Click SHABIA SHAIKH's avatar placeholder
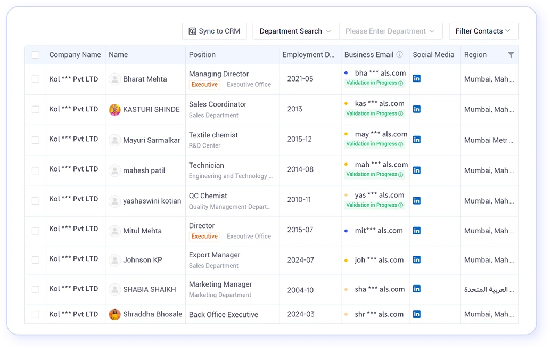 (x=114, y=289)
